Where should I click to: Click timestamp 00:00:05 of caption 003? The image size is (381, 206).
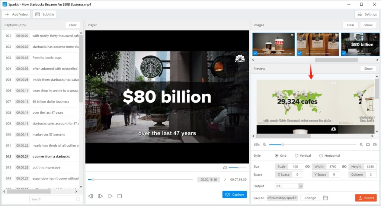[x=22, y=57]
